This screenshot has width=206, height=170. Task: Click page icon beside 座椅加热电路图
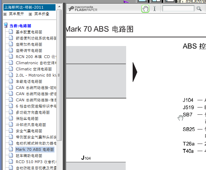point(11,44)
